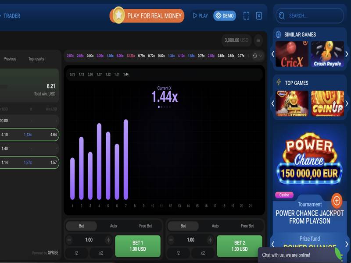This screenshot has width=351, height=263.
Task: Switch to PLAY mode
Action: pyautogui.click(x=201, y=16)
